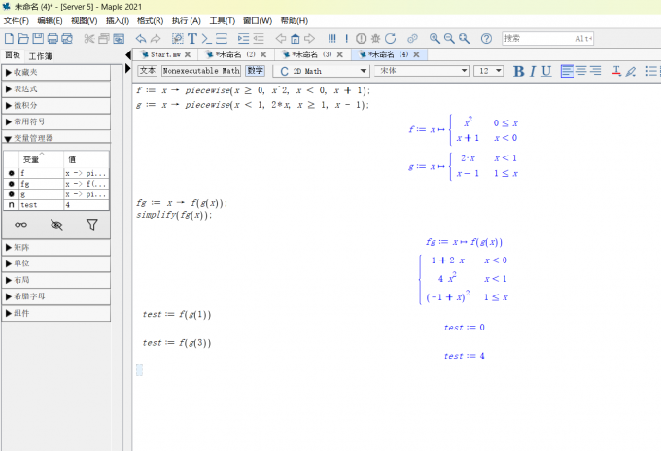Save the worksheet with disk icon

click(x=38, y=38)
